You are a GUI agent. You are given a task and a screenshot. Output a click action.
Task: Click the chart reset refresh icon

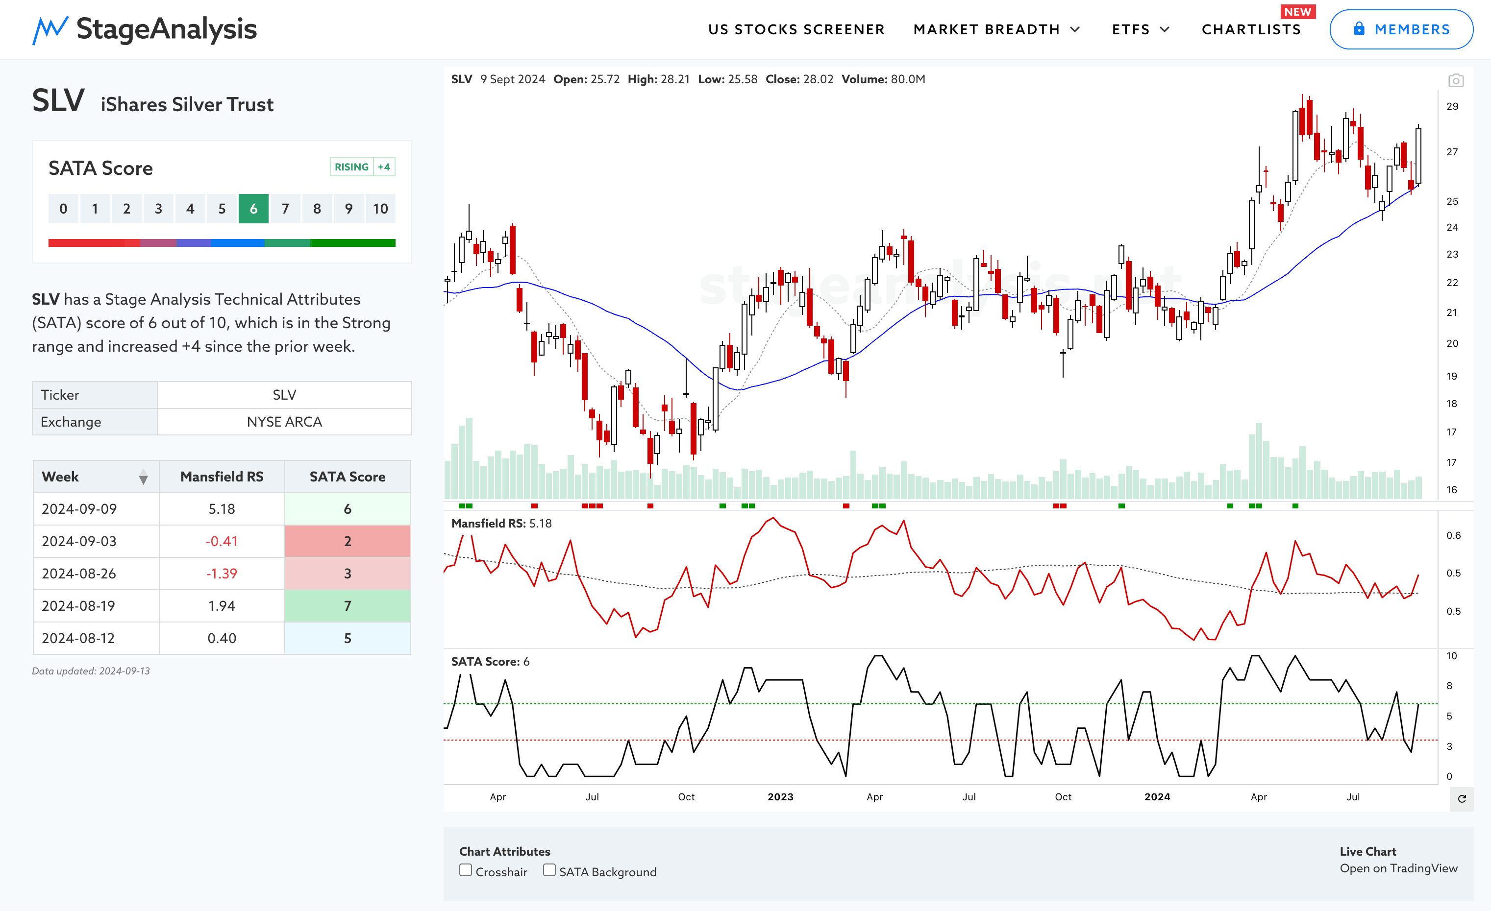click(1462, 799)
